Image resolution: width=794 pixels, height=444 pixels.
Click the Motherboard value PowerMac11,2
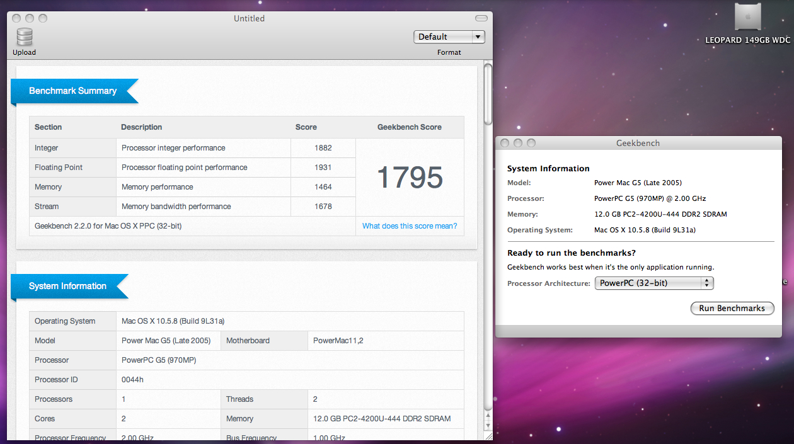tap(338, 341)
